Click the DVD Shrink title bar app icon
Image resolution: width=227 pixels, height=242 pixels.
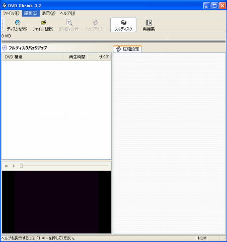pyautogui.click(x=4, y=6)
